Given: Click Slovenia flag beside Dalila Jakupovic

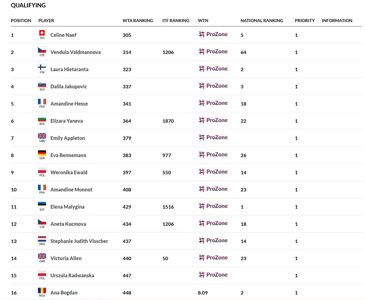Looking at the screenshot, I should pyautogui.click(x=42, y=85).
